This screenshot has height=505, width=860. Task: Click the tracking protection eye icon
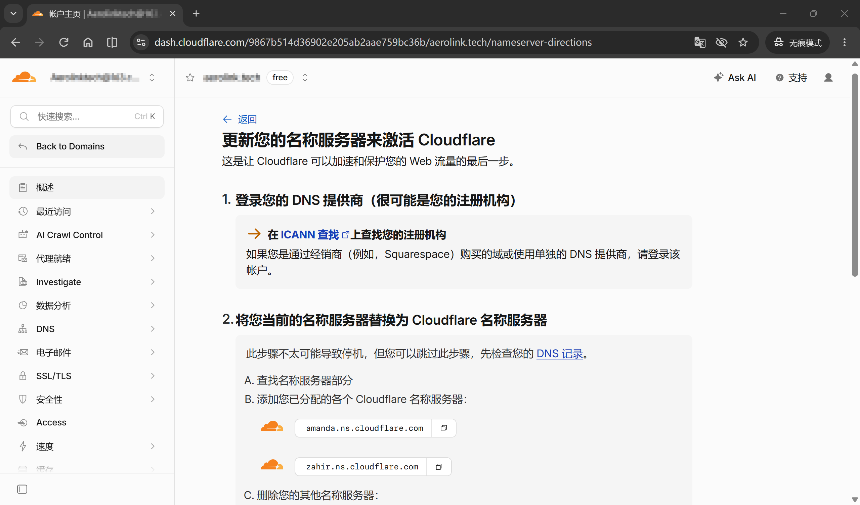click(721, 42)
